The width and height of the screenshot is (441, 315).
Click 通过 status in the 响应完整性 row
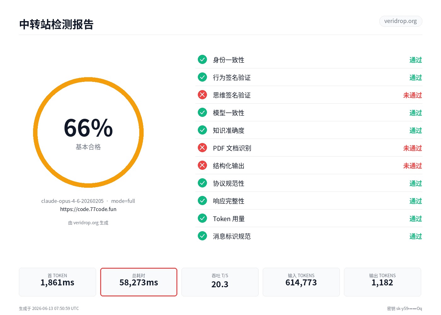pyautogui.click(x=416, y=201)
